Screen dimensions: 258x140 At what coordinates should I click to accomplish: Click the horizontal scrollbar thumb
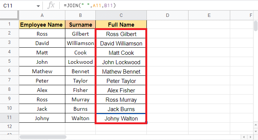[43, 137]
